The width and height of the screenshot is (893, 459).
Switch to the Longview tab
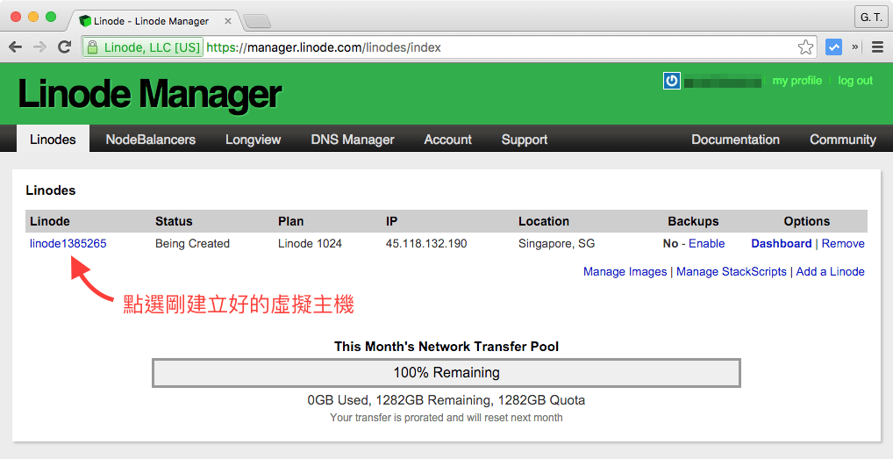[253, 140]
